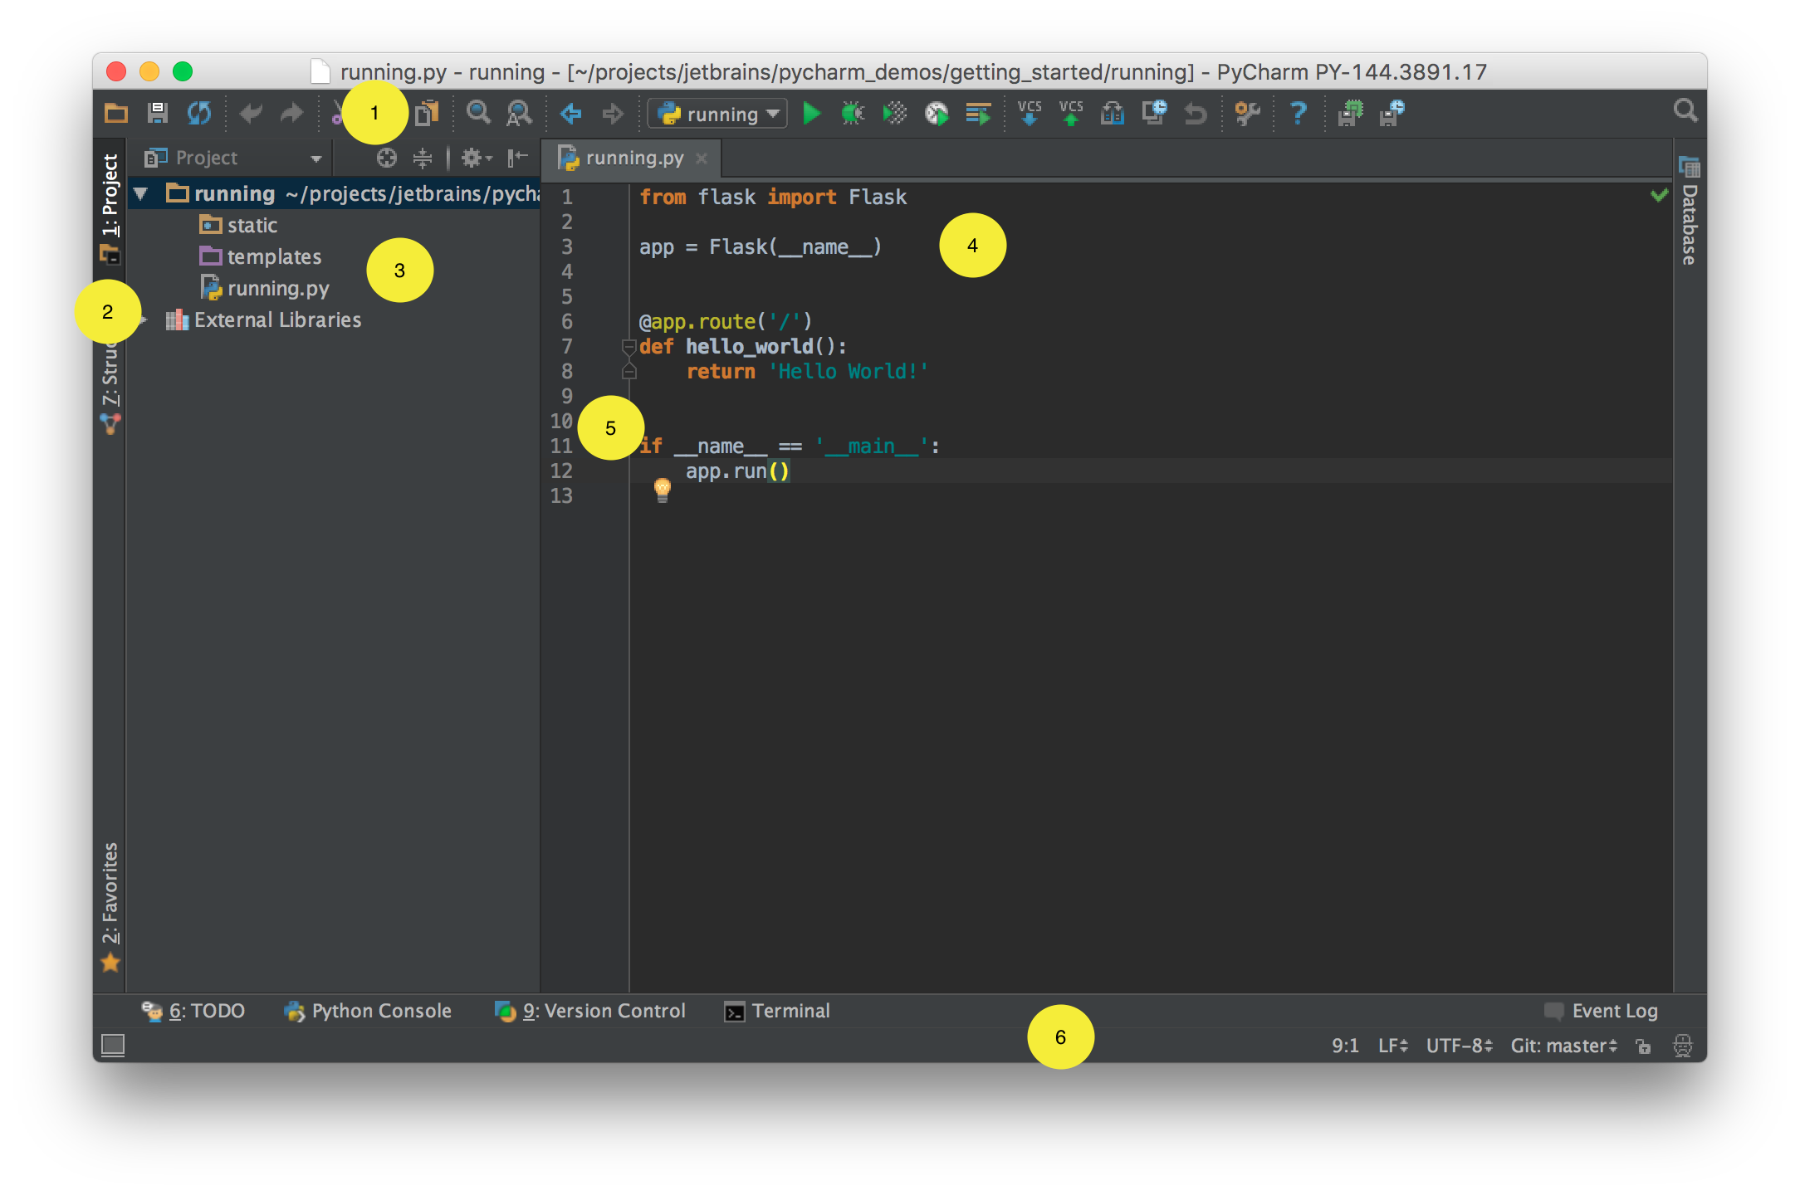Start debugging with the Debug bug icon
The height and width of the screenshot is (1195, 1800).
click(853, 114)
